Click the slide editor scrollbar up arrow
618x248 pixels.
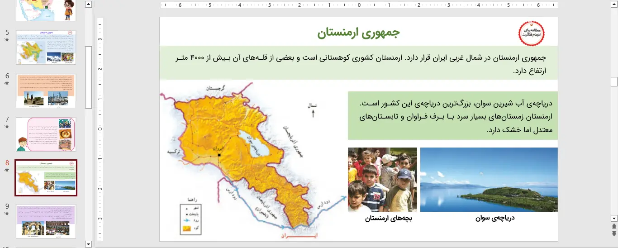tap(614, 5)
